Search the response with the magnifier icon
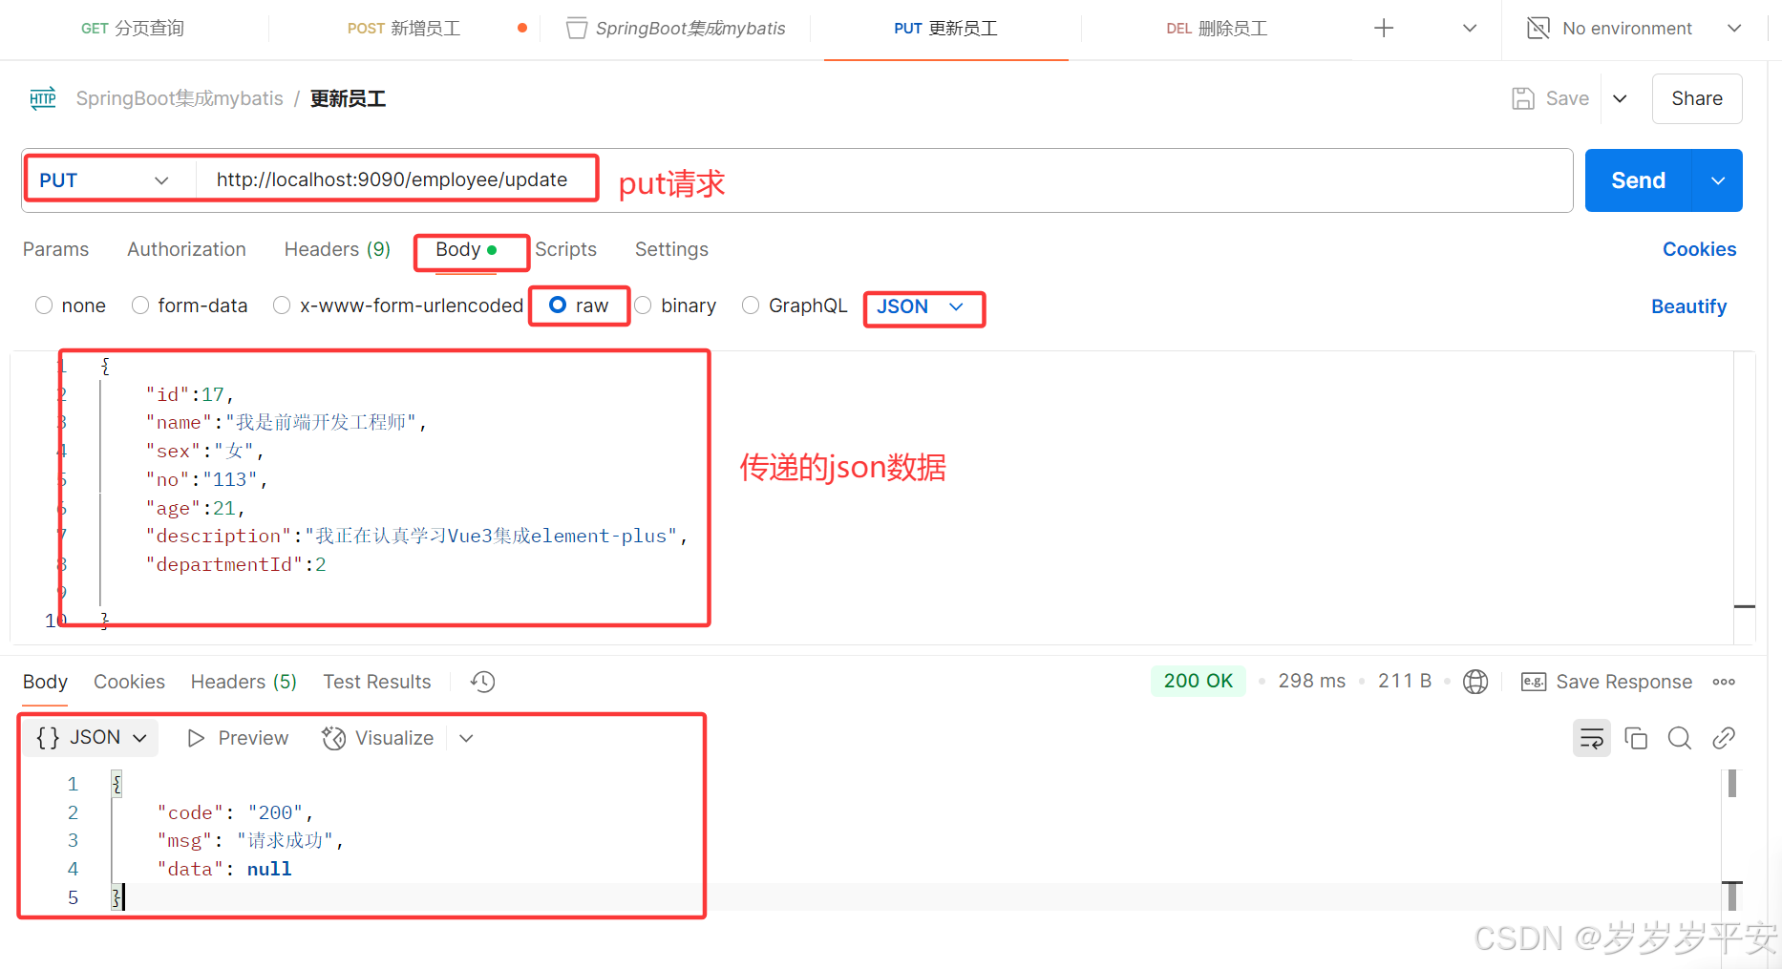This screenshot has width=1782, height=969. [x=1680, y=737]
